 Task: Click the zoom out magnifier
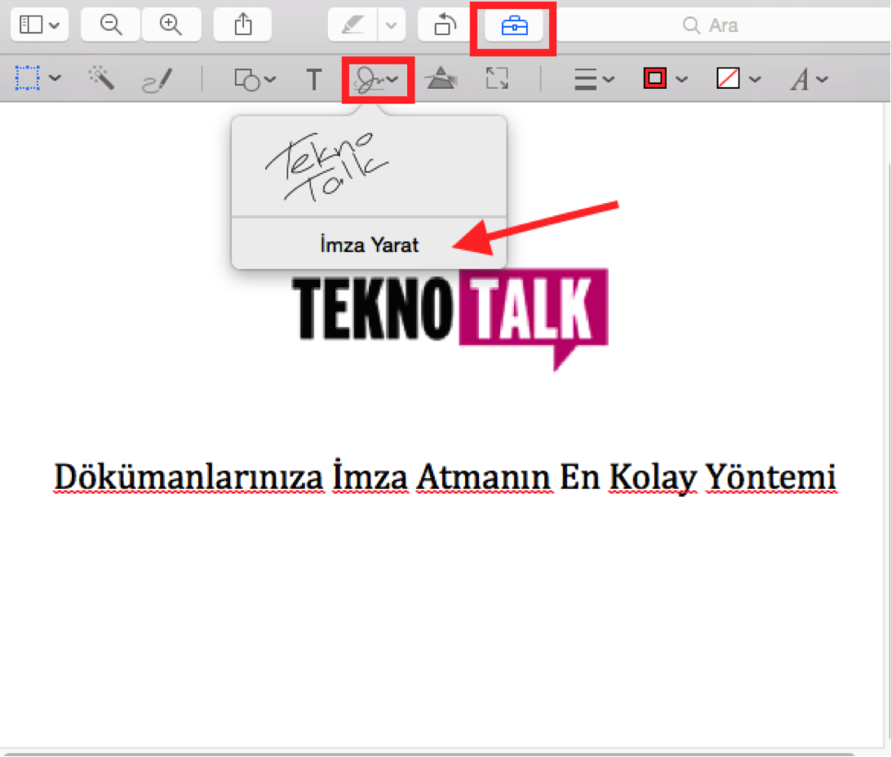pyautogui.click(x=110, y=25)
